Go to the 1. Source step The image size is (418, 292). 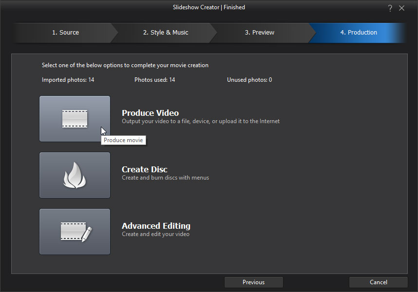tap(65, 33)
